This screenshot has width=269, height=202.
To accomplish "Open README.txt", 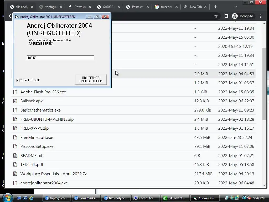I will click(x=32, y=156).
